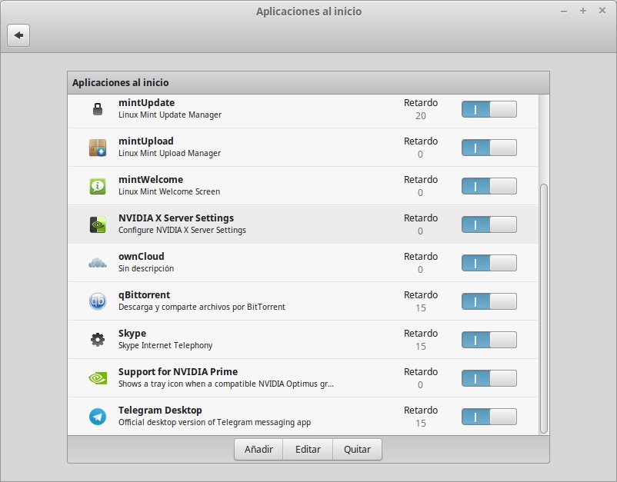Click the NVIDIA X Server Settings icon
The height and width of the screenshot is (482, 617).
click(98, 224)
